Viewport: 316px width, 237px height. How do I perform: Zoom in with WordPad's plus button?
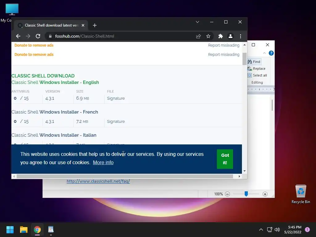265,194
